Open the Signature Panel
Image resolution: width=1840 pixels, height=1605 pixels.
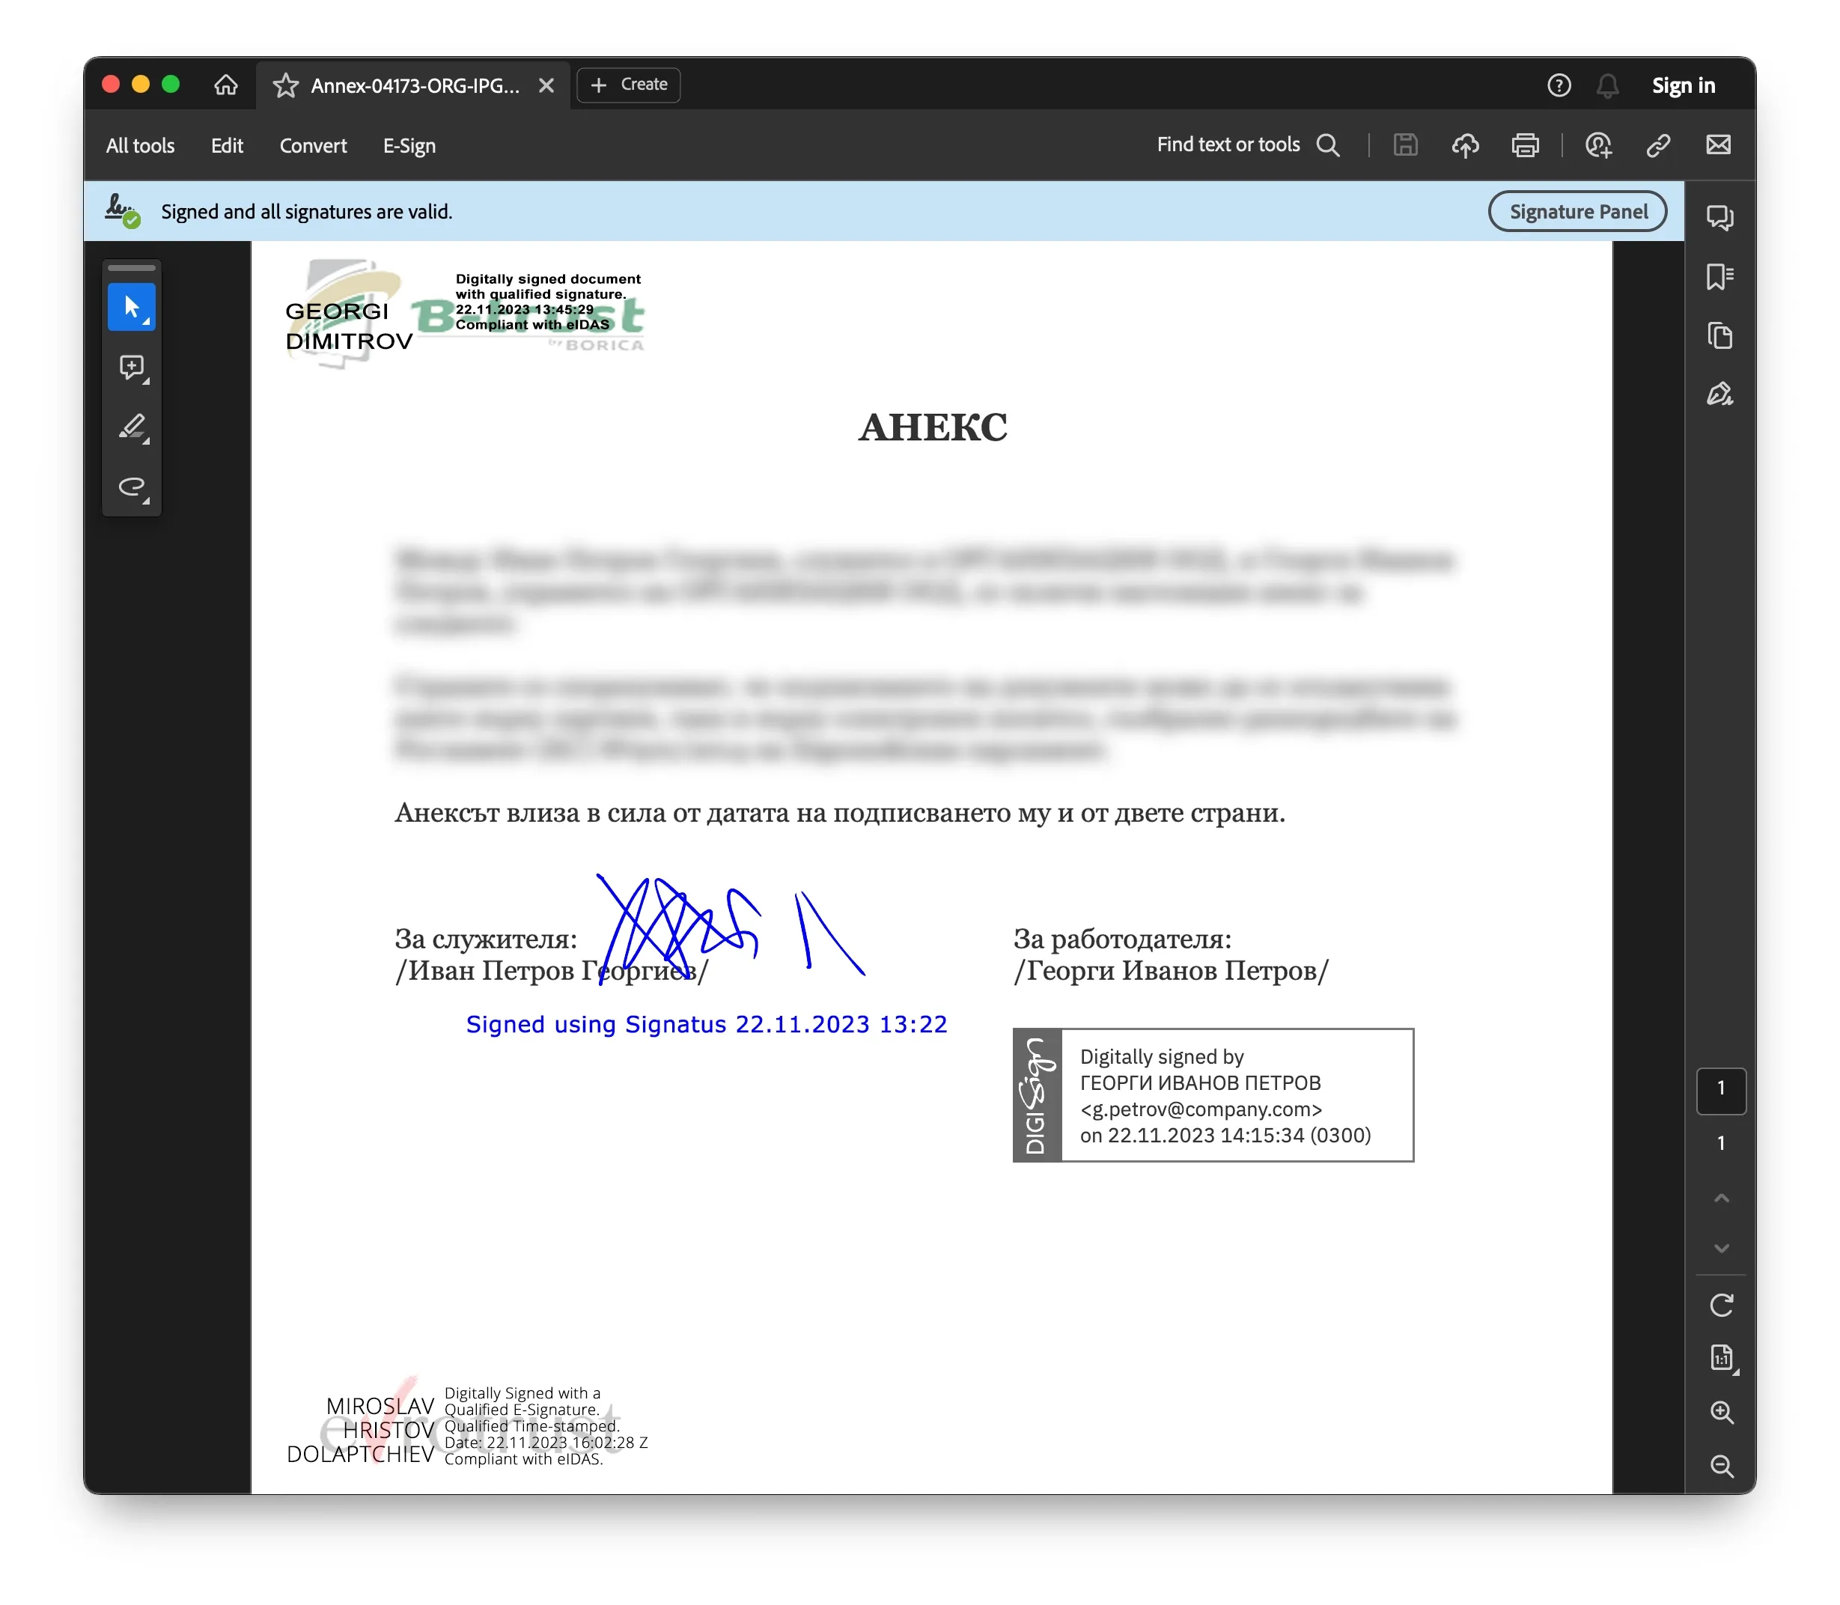pos(1579,211)
